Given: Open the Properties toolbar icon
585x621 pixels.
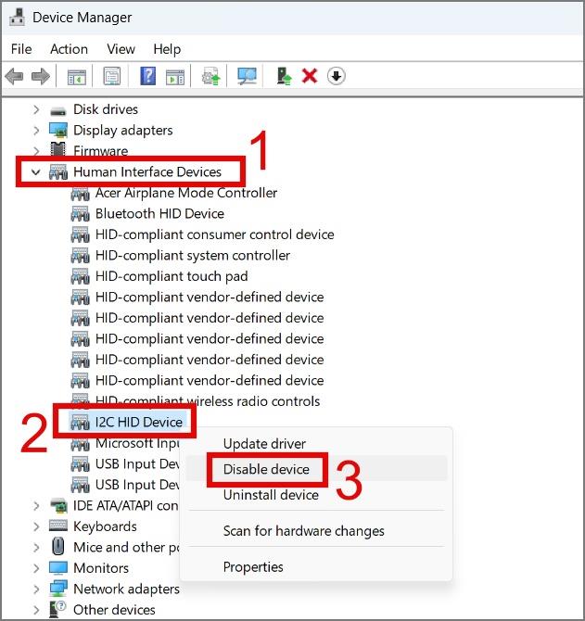Looking at the screenshot, I should 112,76.
